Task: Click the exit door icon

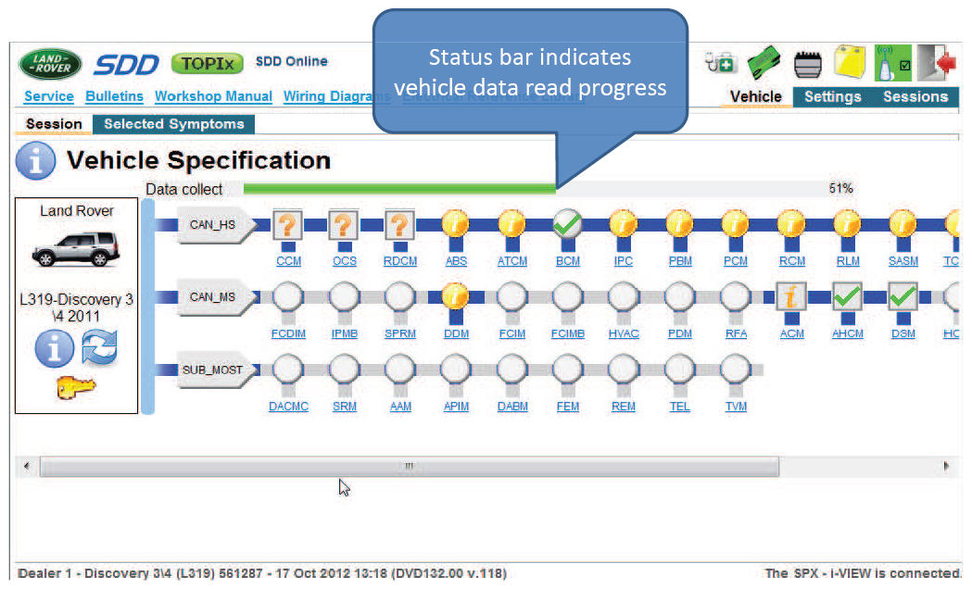Action: tap(937, 63)
